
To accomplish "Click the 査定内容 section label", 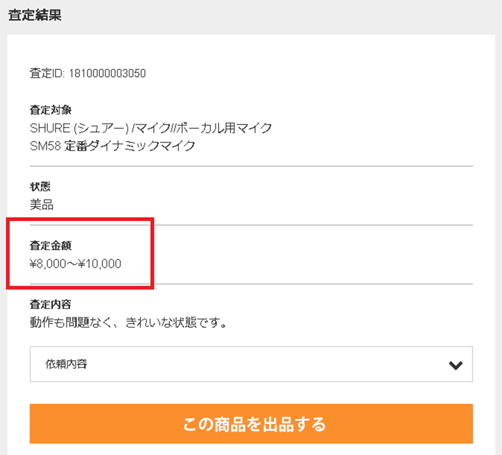I will coord(51,304).
